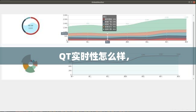Viewport: 196px width, 112px height.
Task: Click the 搜索引擎: 901 tooltip row
Action: click(109, 29)
